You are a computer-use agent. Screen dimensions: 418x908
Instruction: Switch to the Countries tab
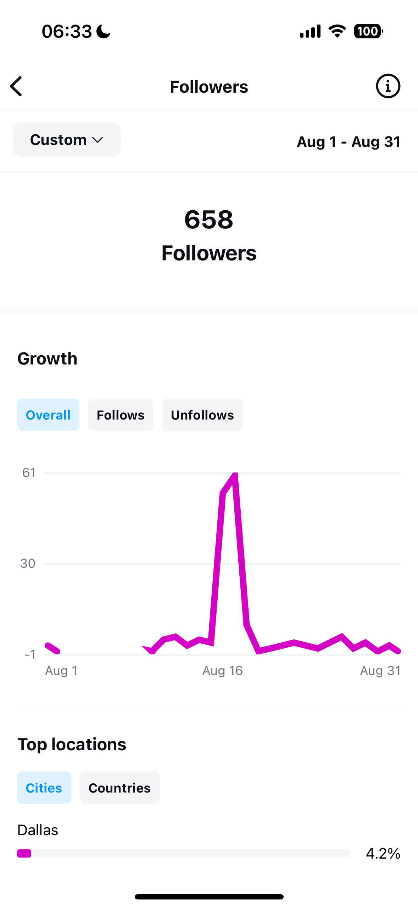pyautogui.click(x=119, y=788)
